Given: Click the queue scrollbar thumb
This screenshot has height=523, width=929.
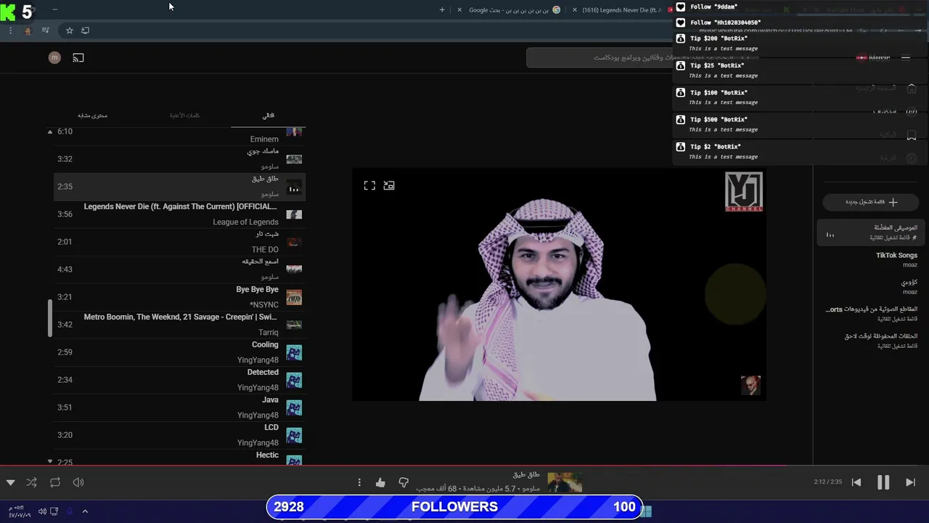Looking at the screenshot, I should pos(50,318).
